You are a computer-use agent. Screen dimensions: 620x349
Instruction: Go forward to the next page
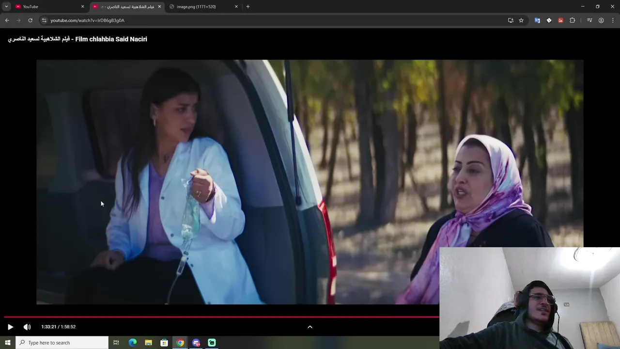(x=18, y=20)
